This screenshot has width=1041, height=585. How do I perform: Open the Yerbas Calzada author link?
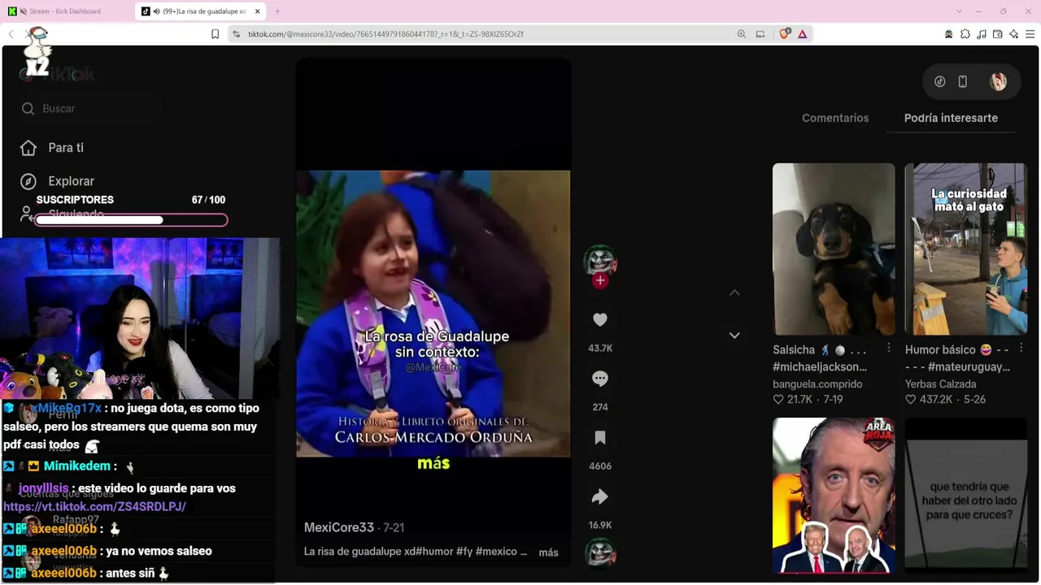click(941, 384)
